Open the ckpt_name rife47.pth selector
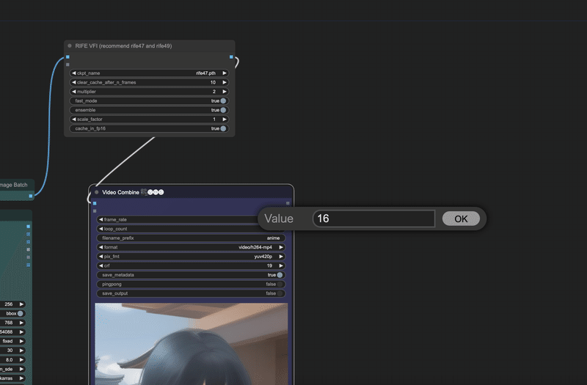Viewport: 587px width, 385px height. [150, 73]
